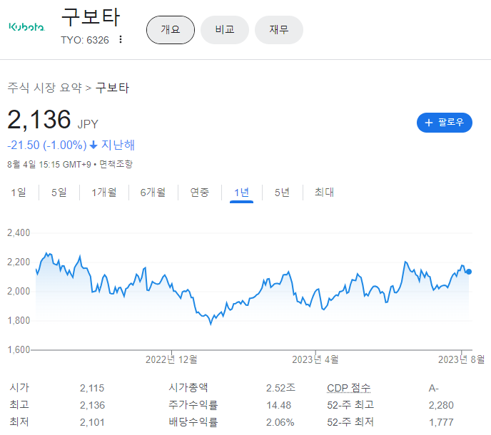Click the TYO: 6326 ticker text
Viewport: 491px width, 435px height.
point(85,40)
